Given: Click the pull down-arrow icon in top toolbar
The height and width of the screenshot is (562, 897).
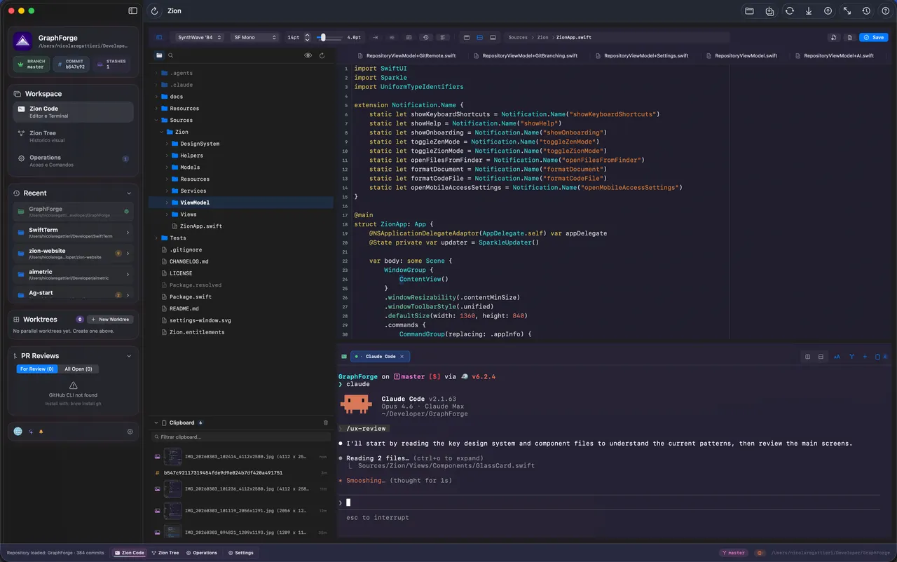Looking at the screenshot, I should [809, 11].
